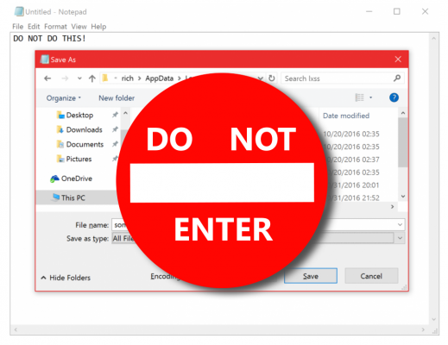Click the file list vertical scrollbar thumb
The image size is (448, 345).
tap(403, 142)
